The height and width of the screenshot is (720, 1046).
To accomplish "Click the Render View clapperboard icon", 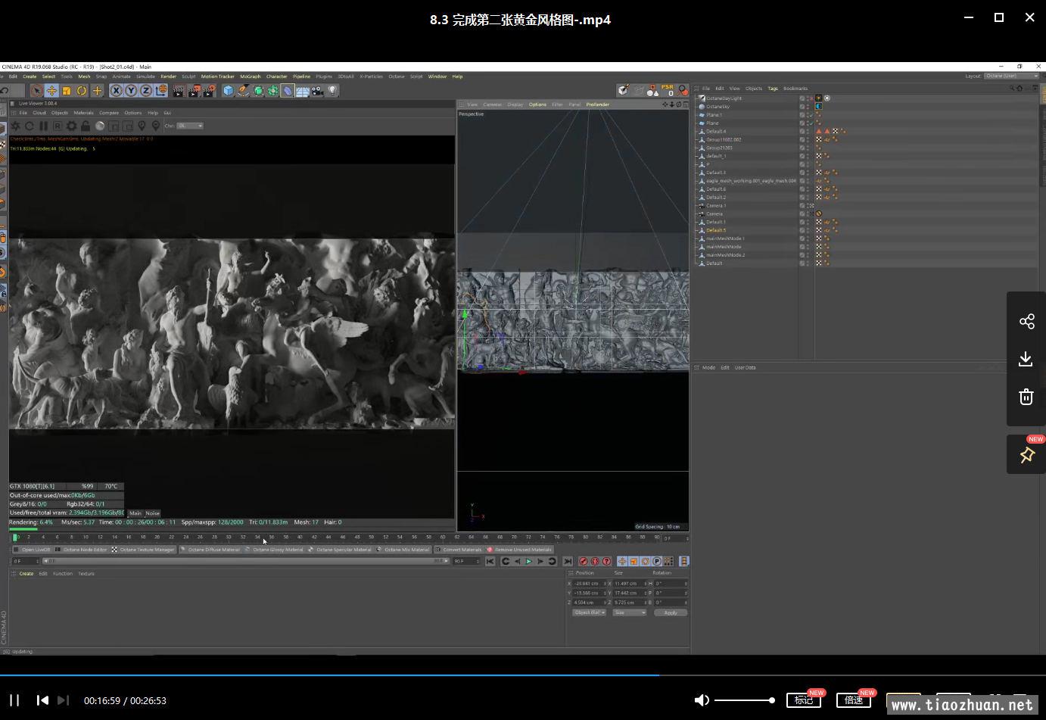I will [178, 90].
